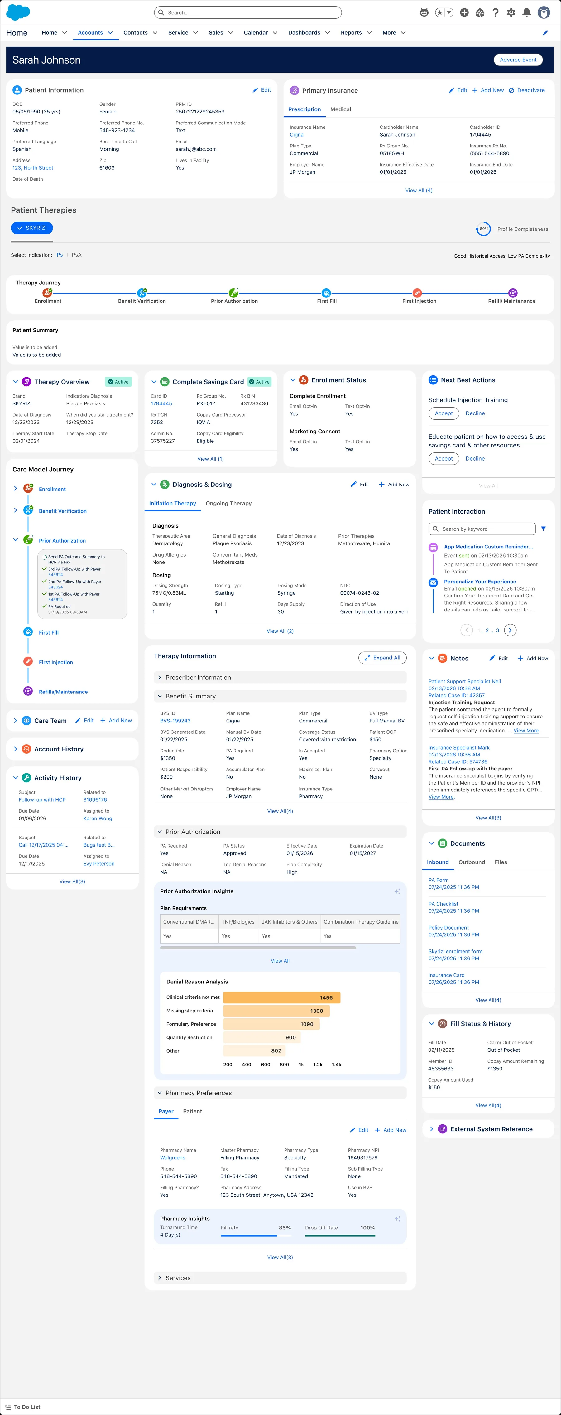Click the Fill Status & History icon

pyautogui.click(x=443, y=1024)
